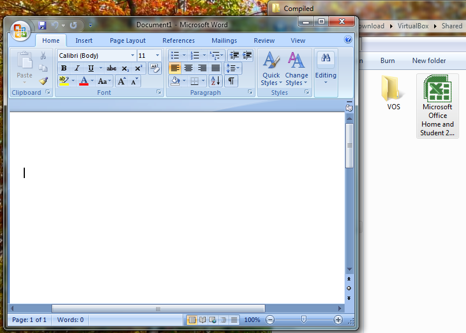This screenshot has width=466, height=333.
Task: Undo the last action
Action: (x=55, y=25)
